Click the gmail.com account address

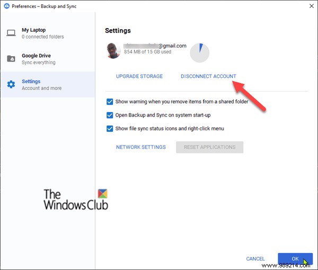[155, 46]
